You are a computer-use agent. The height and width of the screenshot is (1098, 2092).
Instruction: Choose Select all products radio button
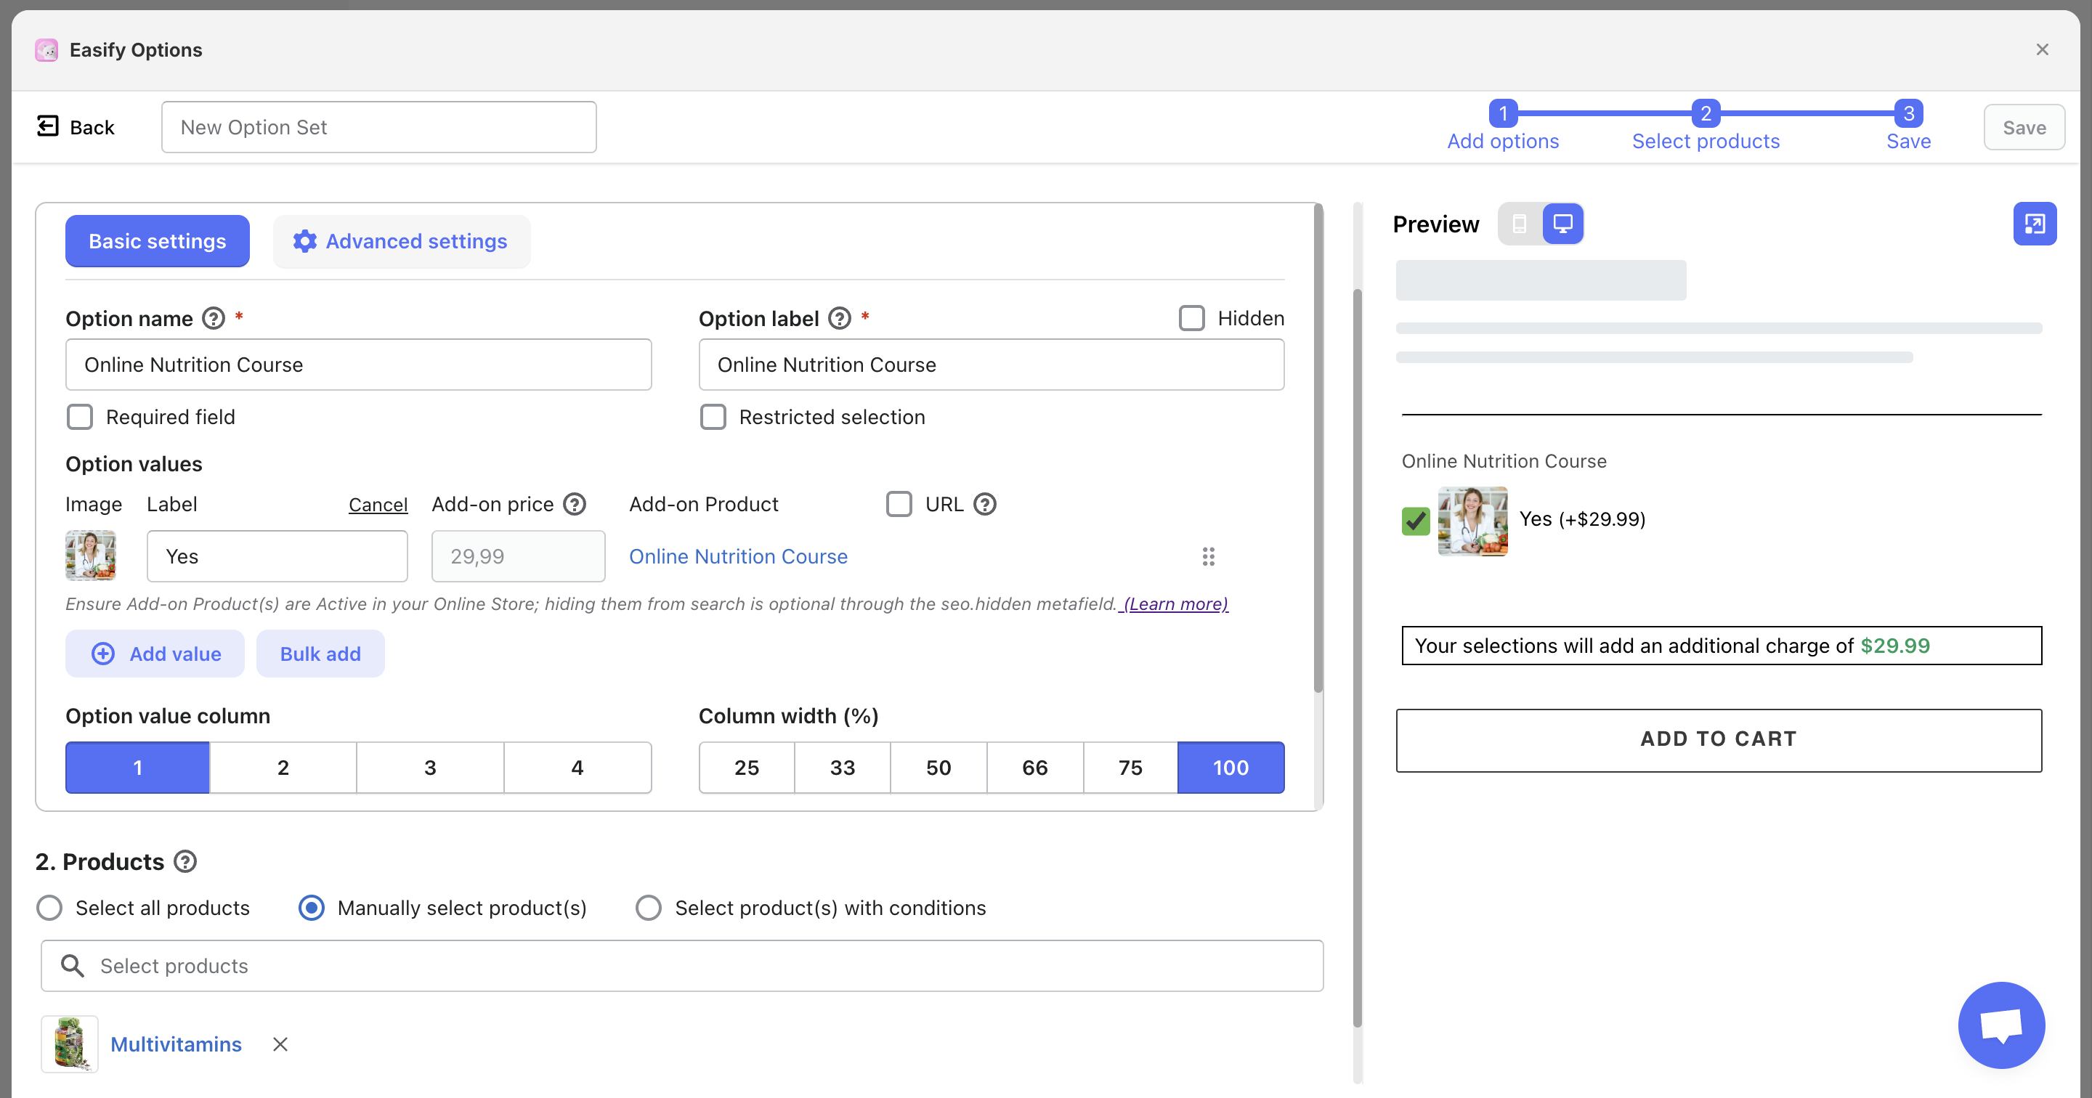coord(49,908)
